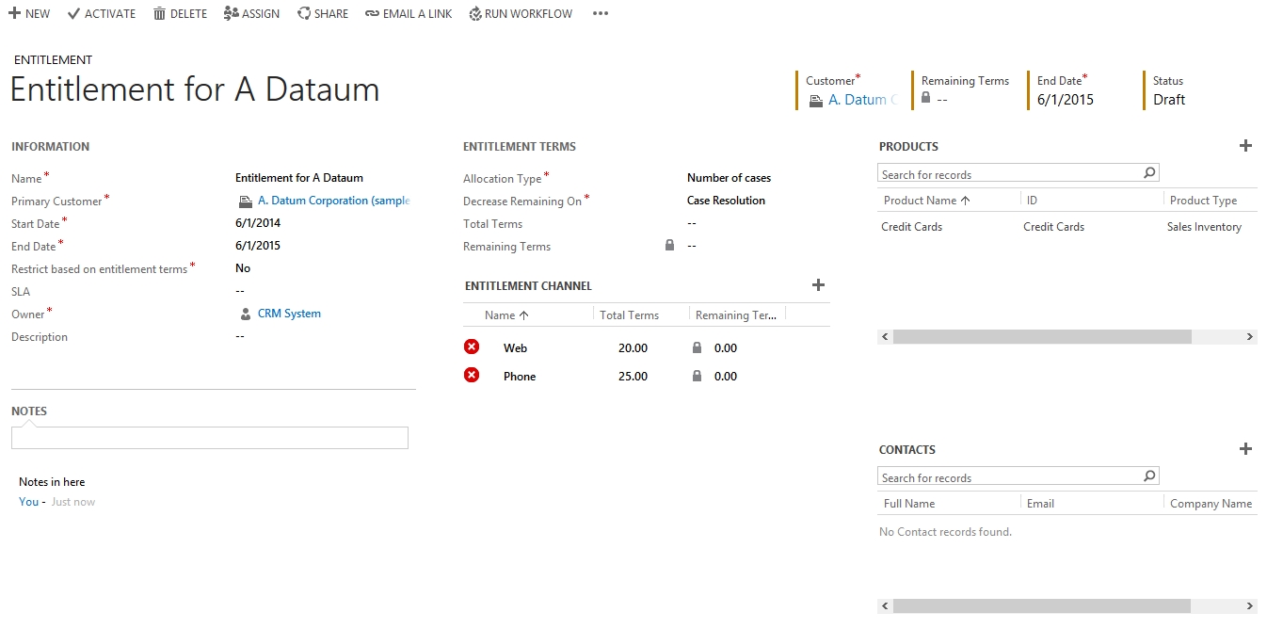Add a product with plus icon

point(1245,146)
